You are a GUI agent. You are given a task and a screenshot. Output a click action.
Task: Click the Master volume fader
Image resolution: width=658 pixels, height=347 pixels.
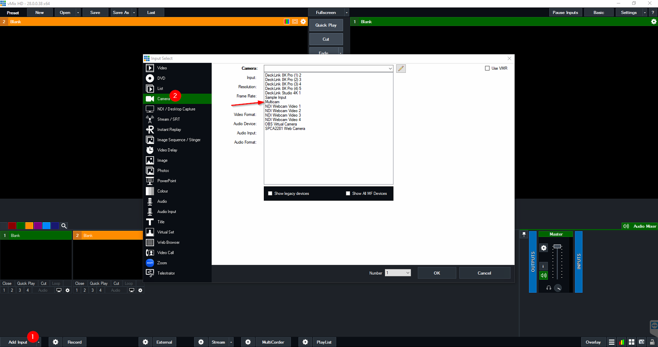coord(557,246)
